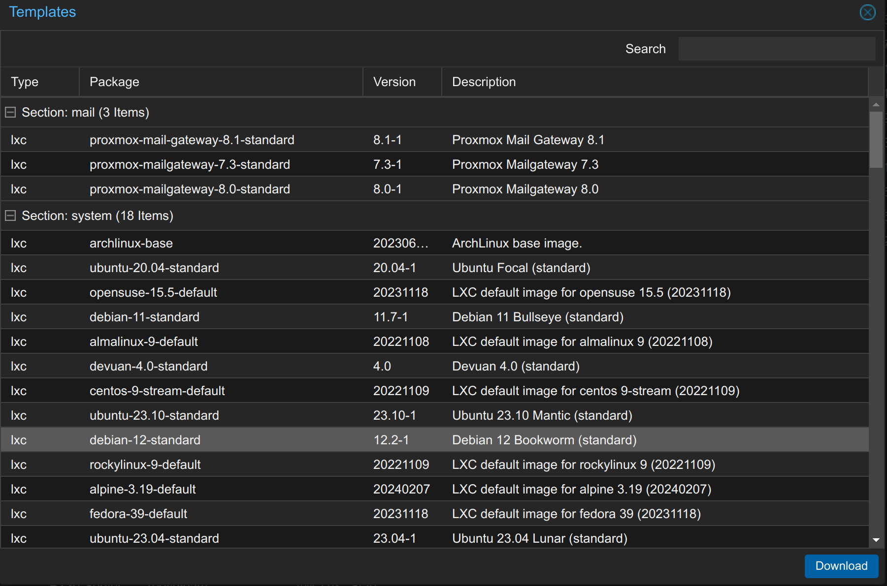887x586 pixels.
Task: Select alpine-3.19-default template
Action: pos(434,489)
